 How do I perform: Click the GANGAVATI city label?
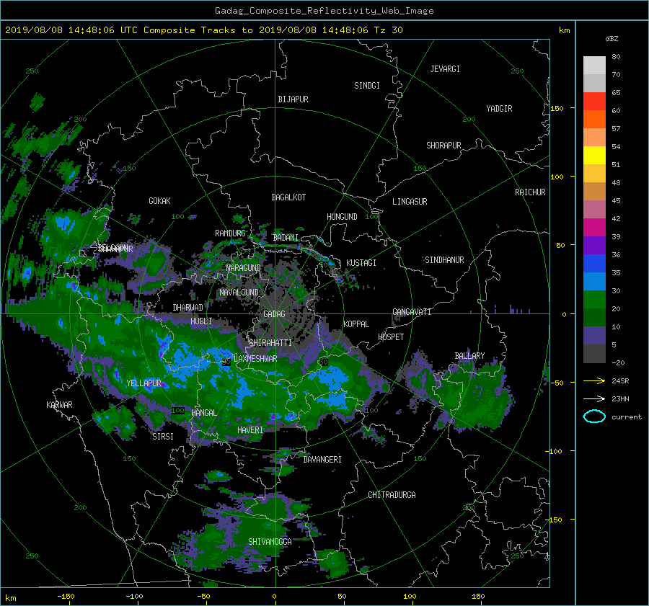click(412, 312)
